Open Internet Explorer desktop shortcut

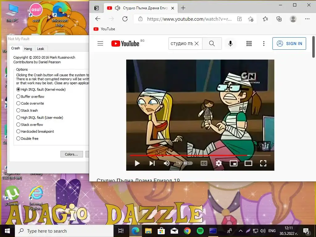36,198
